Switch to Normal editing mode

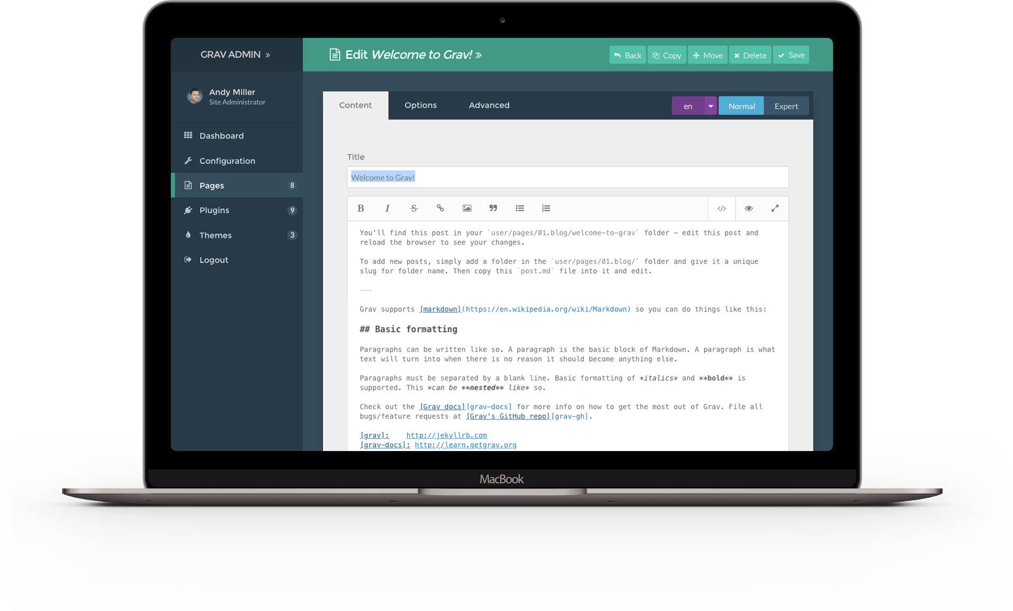pyautogui.click(x=741, y=106)
